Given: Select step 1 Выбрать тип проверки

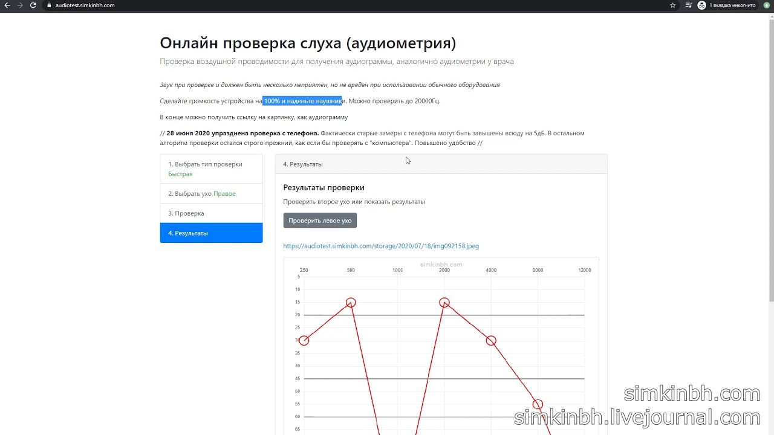Looking at the screenshot, I should 211,169.
